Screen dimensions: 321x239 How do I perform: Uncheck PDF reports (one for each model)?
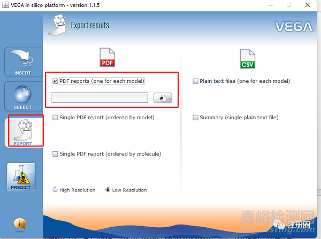pos(56,81)
